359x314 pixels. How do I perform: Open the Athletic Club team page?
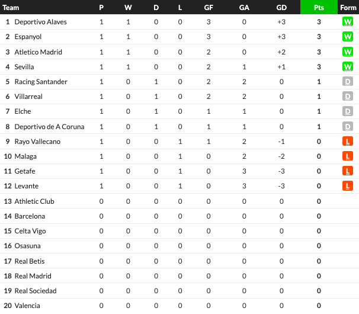click(34, 201)
